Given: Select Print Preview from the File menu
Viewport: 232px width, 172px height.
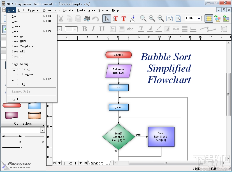Looking at the screenshot, I should pos(21,74).
